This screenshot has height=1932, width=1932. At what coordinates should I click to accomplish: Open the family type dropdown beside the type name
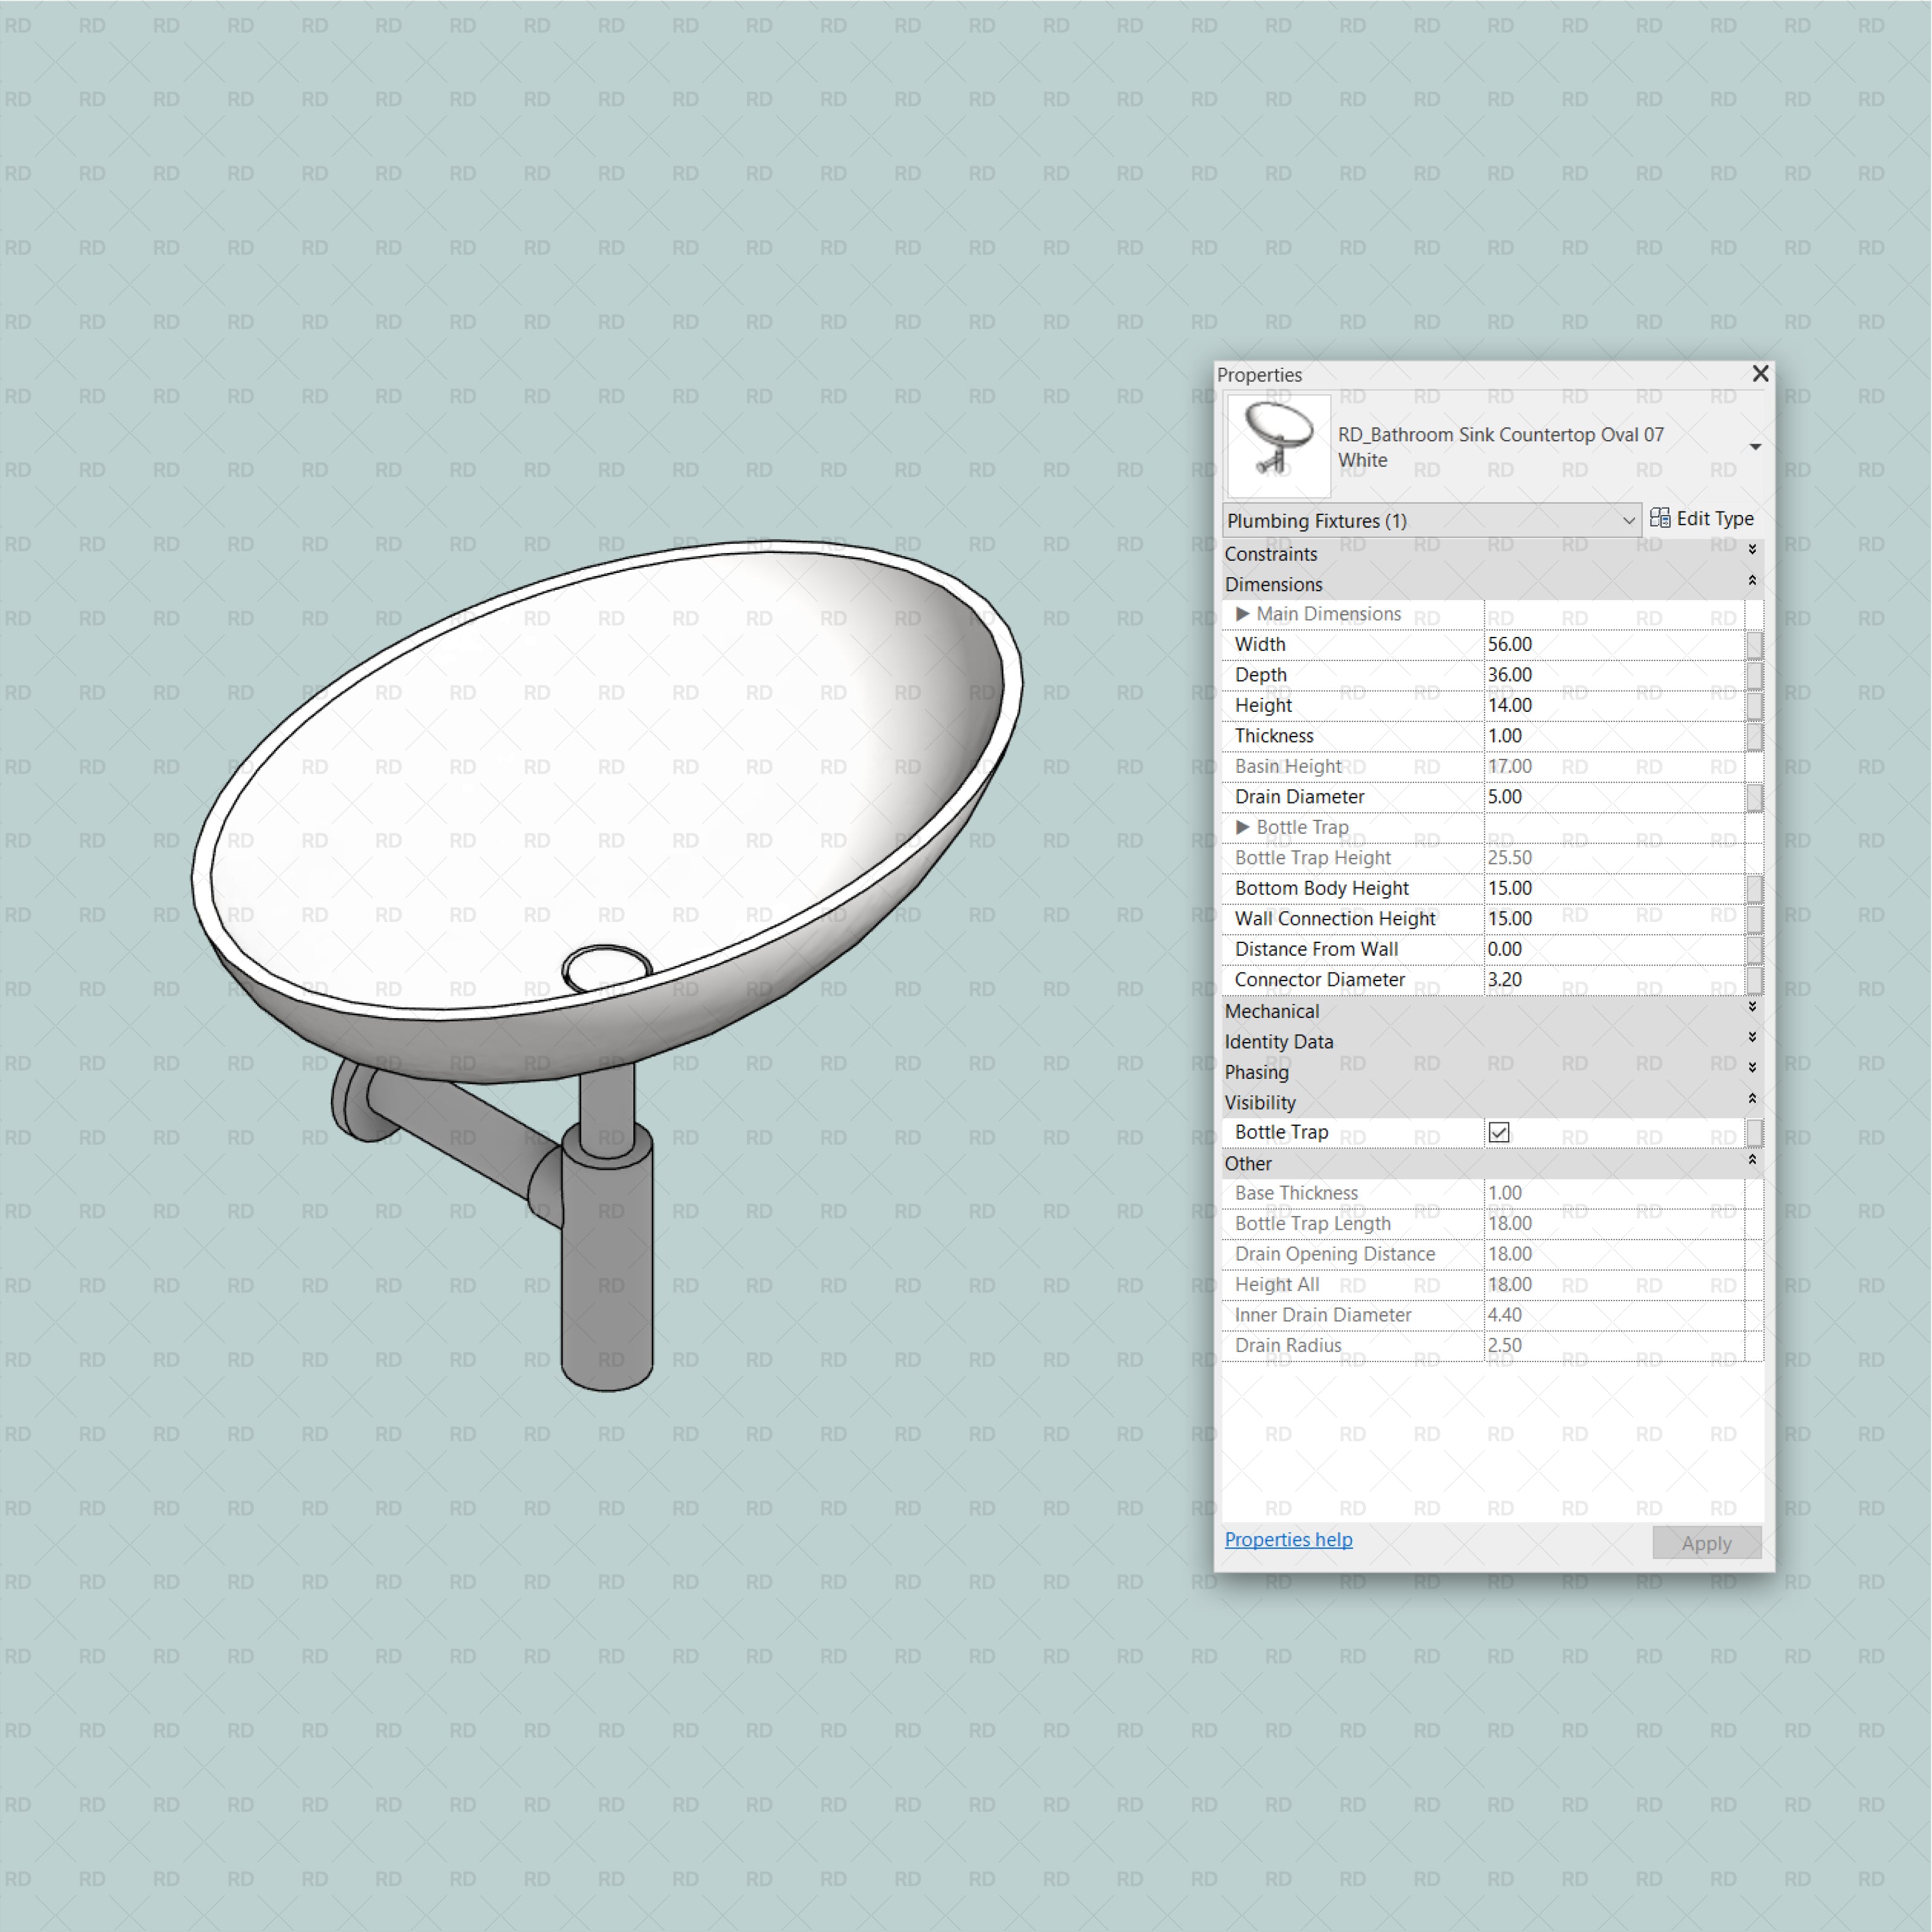pyautogui.click(x=1755, y=447)
